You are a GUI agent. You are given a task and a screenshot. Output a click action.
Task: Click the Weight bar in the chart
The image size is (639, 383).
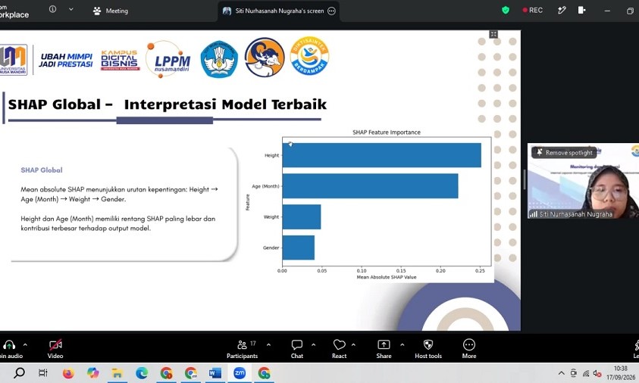tap(302, 217)
